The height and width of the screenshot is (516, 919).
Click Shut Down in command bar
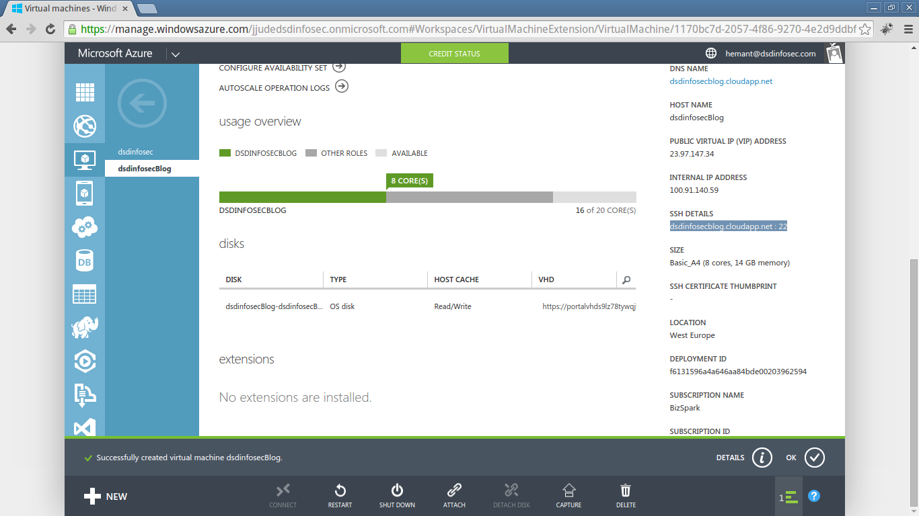pyautogui.click(x=397, y=496)
